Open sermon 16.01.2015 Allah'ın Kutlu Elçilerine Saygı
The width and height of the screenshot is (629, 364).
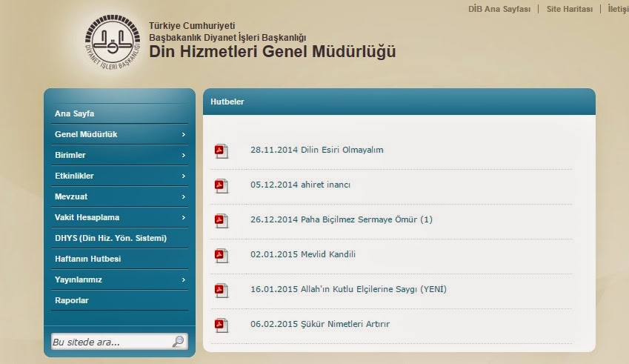348,289
